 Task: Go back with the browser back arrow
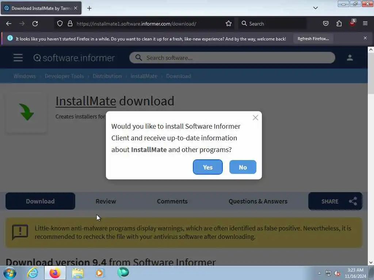[x=9, y=24]
